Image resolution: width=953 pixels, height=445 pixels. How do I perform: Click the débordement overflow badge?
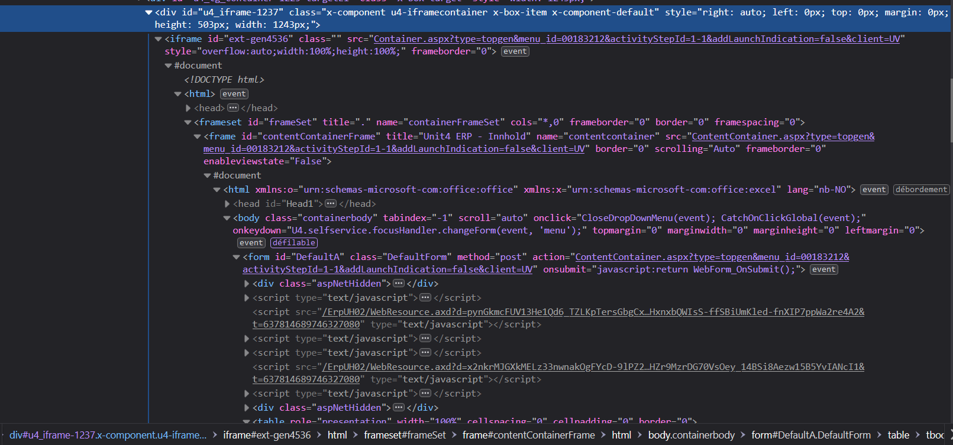921,190
